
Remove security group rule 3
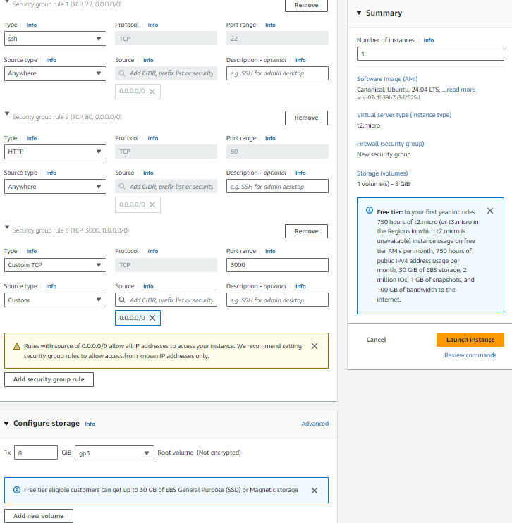coord(306,231)
